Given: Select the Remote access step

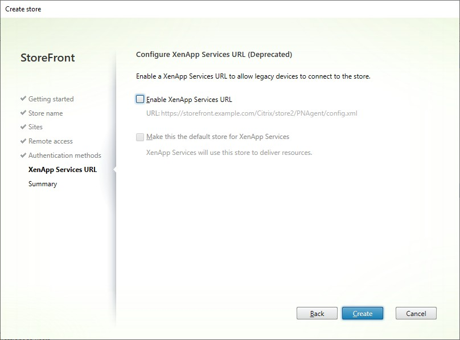Looking at the screenshot, I should click(50, 141).
